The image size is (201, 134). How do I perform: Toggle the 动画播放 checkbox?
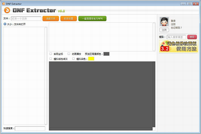(69, 54)
